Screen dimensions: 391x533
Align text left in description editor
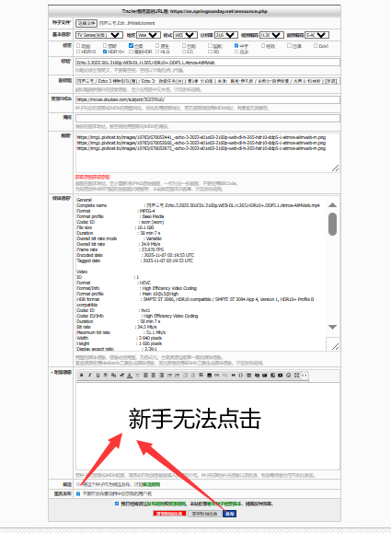click(145, 376)
